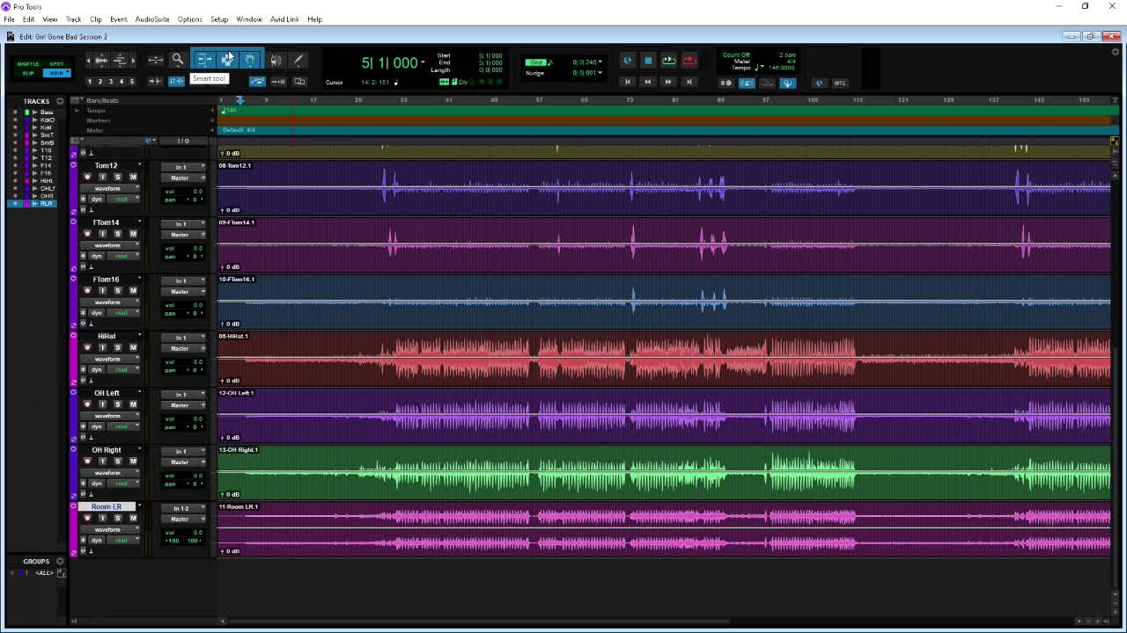
Task: Toggle input monitoring on Room LR track
Action: click(x=102, y=518)
